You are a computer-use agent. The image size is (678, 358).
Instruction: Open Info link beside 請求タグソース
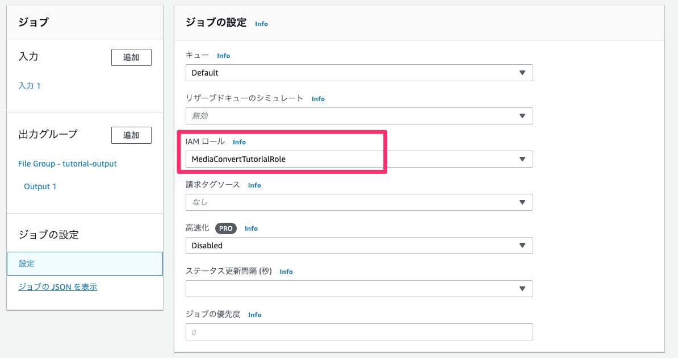click(x=254, y=185)
